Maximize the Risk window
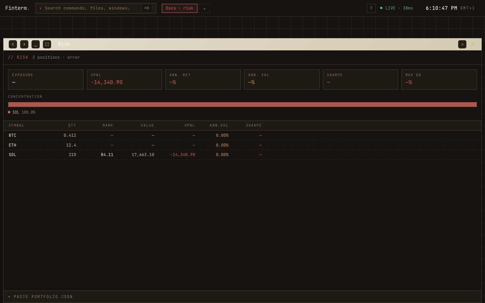 point(47,44)
